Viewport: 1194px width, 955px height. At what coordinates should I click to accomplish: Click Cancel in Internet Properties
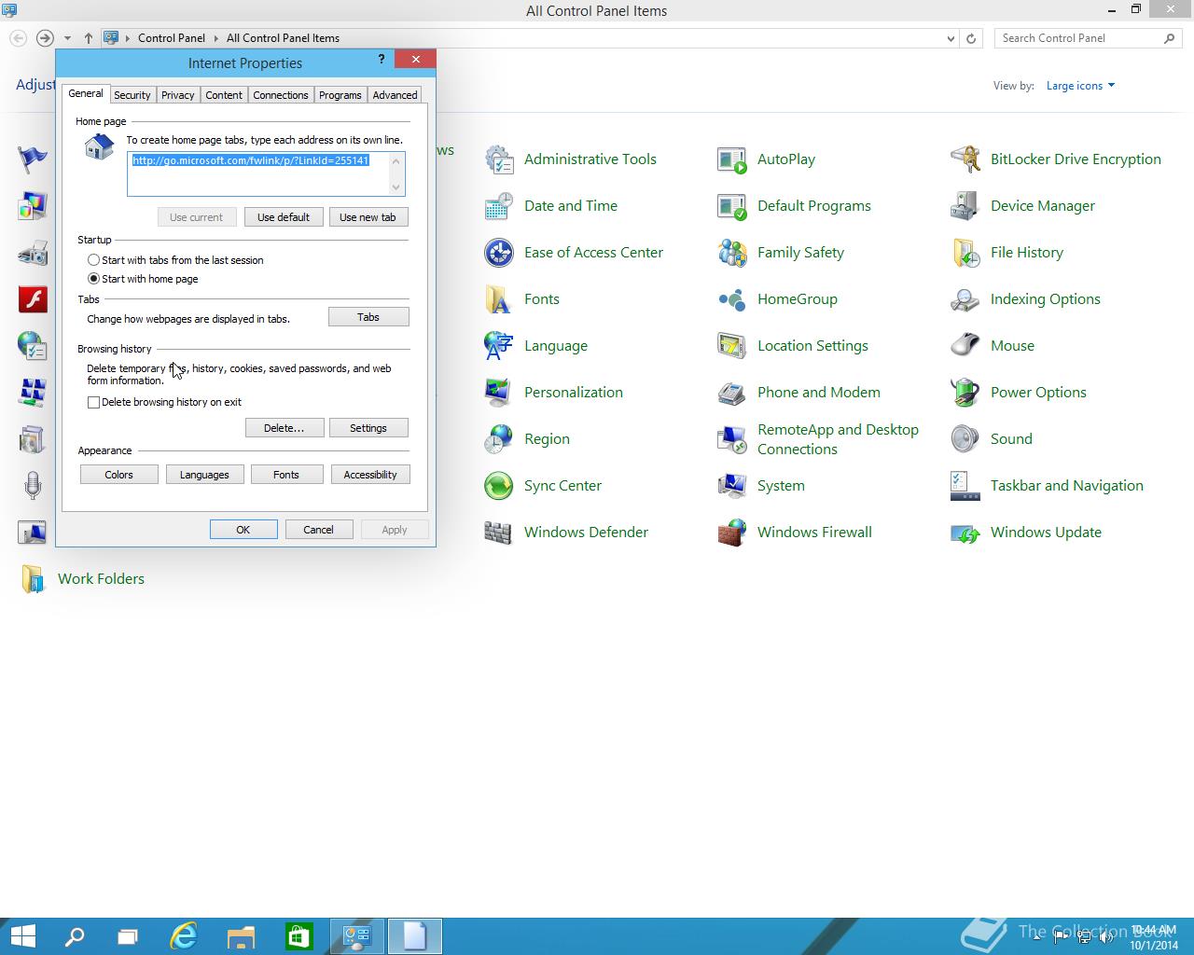click(318, 530)
